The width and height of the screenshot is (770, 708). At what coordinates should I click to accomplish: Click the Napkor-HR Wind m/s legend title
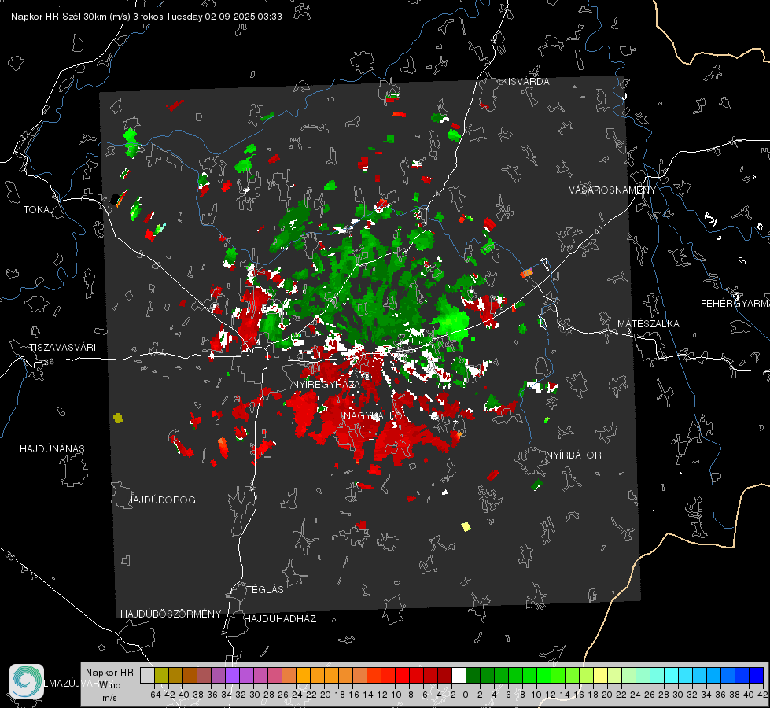click(109, 684)
